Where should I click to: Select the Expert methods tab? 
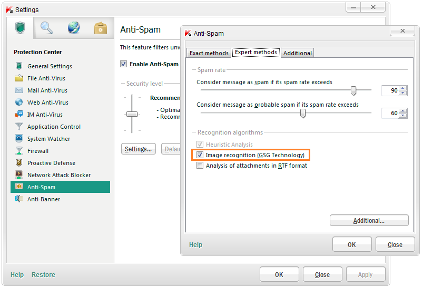[255, 52]
